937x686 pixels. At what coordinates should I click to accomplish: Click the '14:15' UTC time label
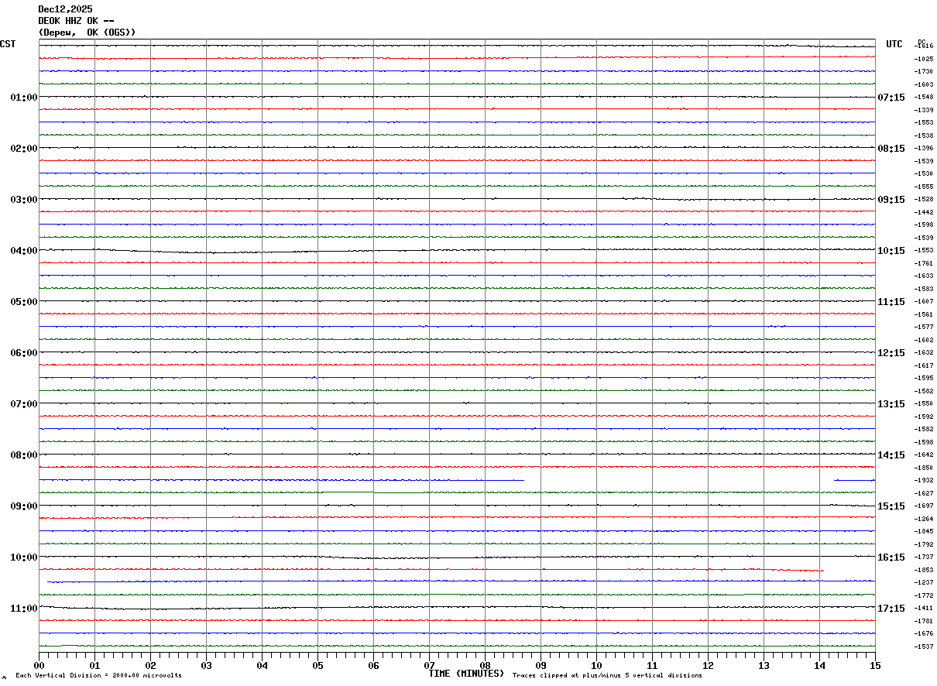point(891,455)
